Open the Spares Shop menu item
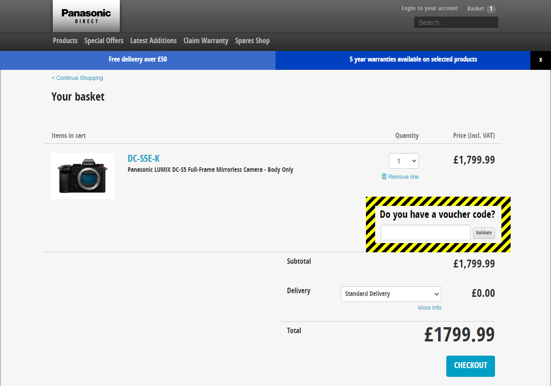 [x=252, y=40]
